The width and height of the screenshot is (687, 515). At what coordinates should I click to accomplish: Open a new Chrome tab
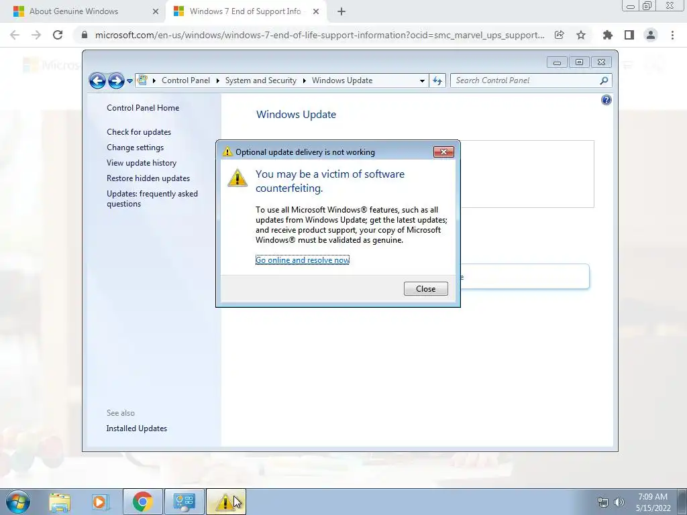[x=341, y=12]
